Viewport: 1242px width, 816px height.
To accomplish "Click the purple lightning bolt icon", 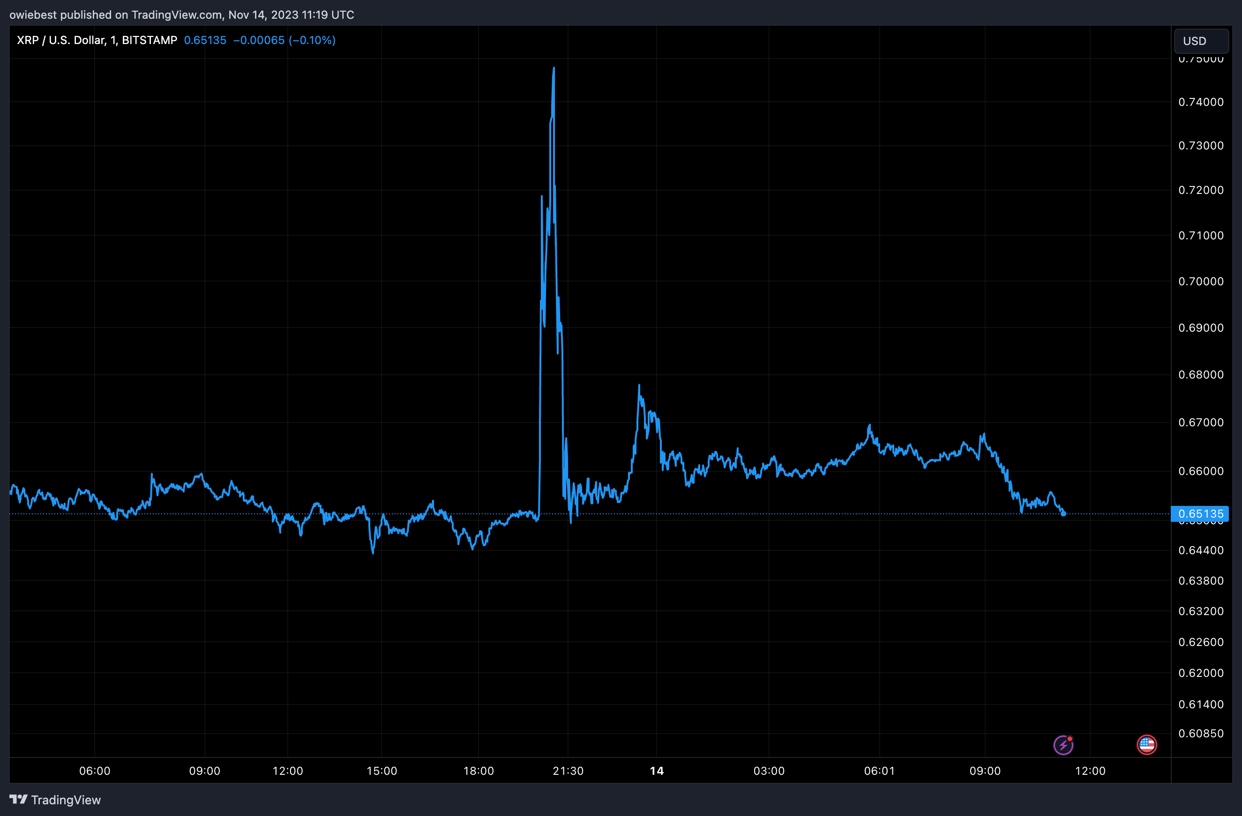I will [1063, 745].
